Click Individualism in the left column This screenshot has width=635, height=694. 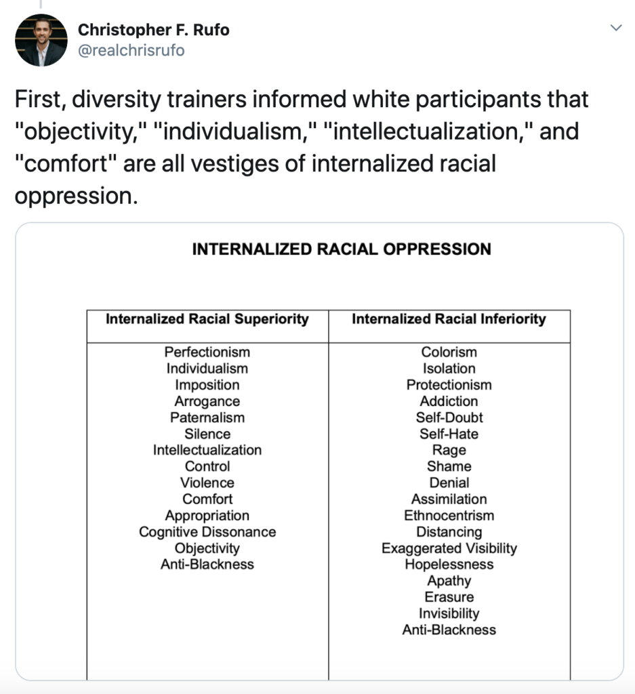pyautogui.click(x=207, y=368)
